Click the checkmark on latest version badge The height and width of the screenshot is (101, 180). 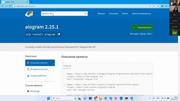pyautogui.click(x=134, y=27)
